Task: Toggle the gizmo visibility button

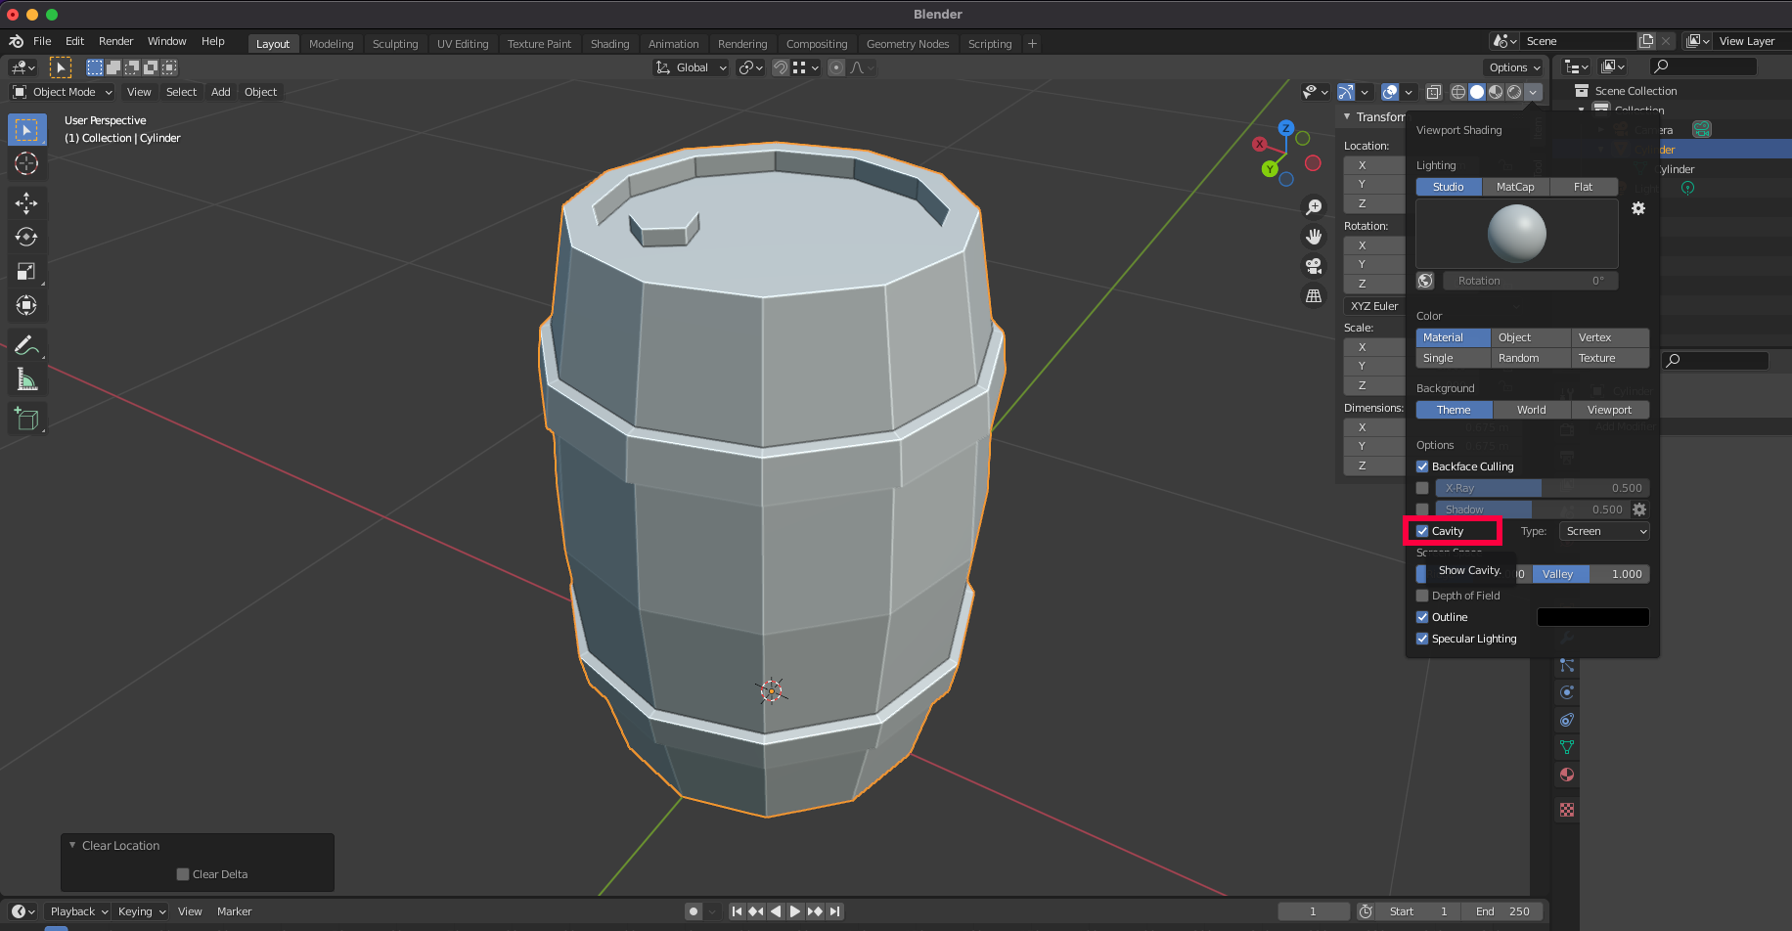Action: click(x=1346, y=92)
